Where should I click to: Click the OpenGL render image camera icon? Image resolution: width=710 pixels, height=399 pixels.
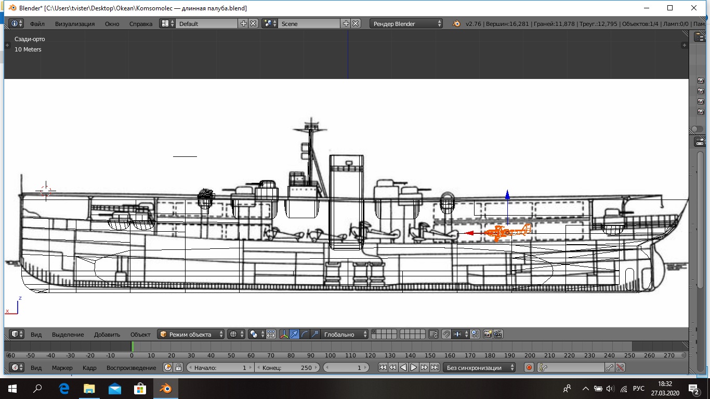pyautogui.click(x=488, y=334)
